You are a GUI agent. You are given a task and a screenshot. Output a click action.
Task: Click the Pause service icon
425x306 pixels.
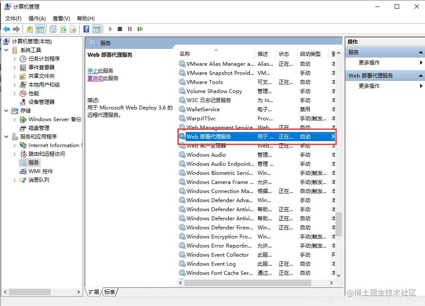pos(130,29)
